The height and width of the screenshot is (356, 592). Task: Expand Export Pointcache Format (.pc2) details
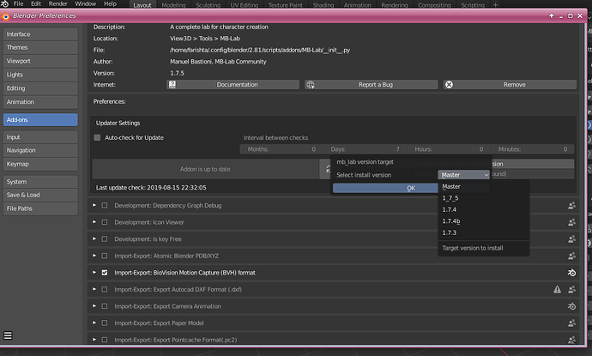(x=94, y=340)
